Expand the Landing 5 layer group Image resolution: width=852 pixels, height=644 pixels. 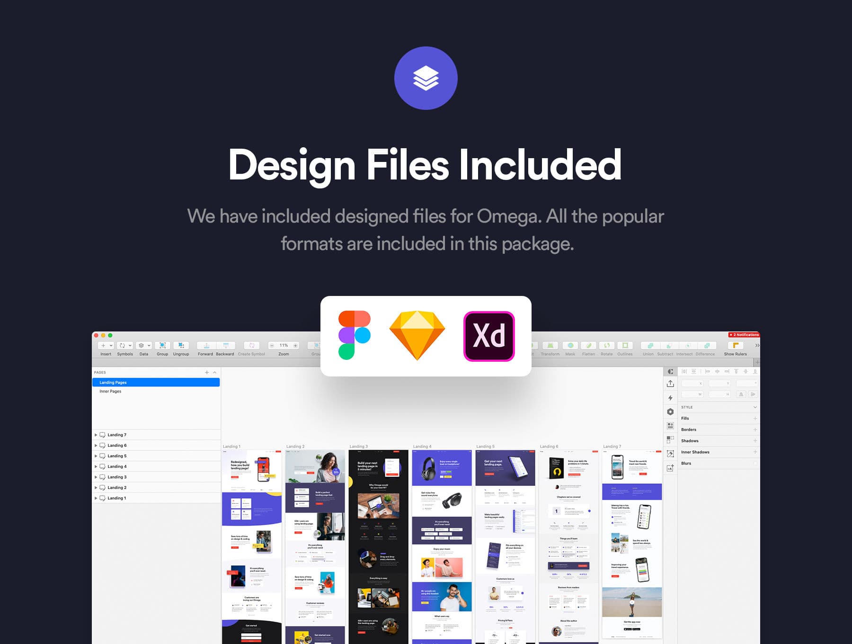coord(96,456)
